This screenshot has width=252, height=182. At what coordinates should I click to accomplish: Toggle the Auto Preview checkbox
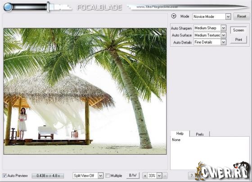pyautogui.click(x=4, y=176)
